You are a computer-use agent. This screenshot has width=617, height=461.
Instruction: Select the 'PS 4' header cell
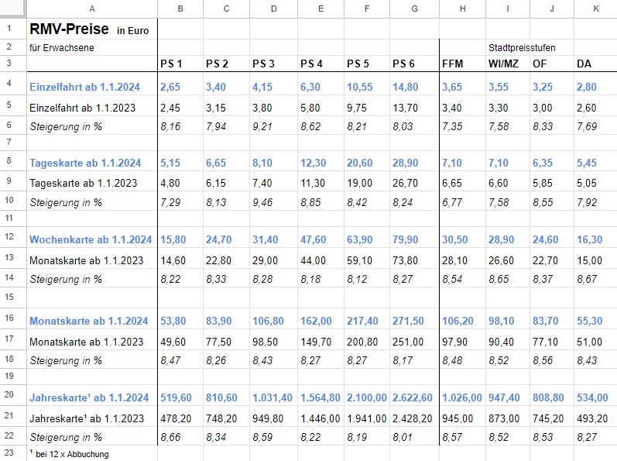click(x=320, y=64)
